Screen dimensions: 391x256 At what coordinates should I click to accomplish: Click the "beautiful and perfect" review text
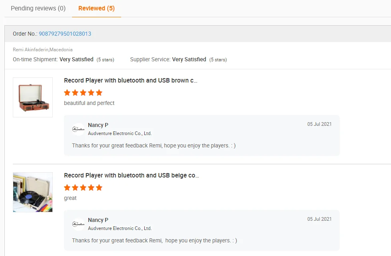(x=89, y=103)
